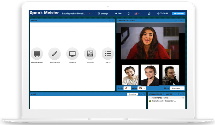The height and width of the screenshot is (125, 215).
Task: Maximize the Chat panel
Action: (x=144, y=94)
